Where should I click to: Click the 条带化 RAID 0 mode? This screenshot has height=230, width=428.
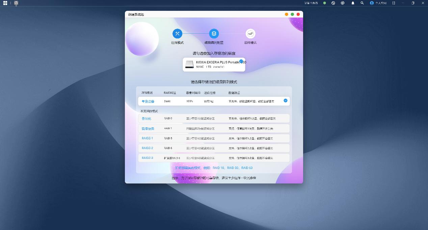click(214, 118)
